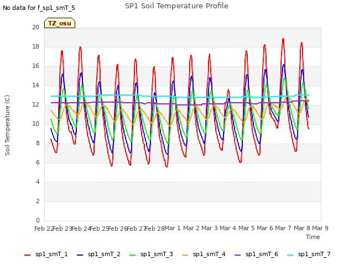Click the highest red peak on Mar 7
Viewport: 354px width, 265px height.
pyautogui.click(x=283, y=39)
